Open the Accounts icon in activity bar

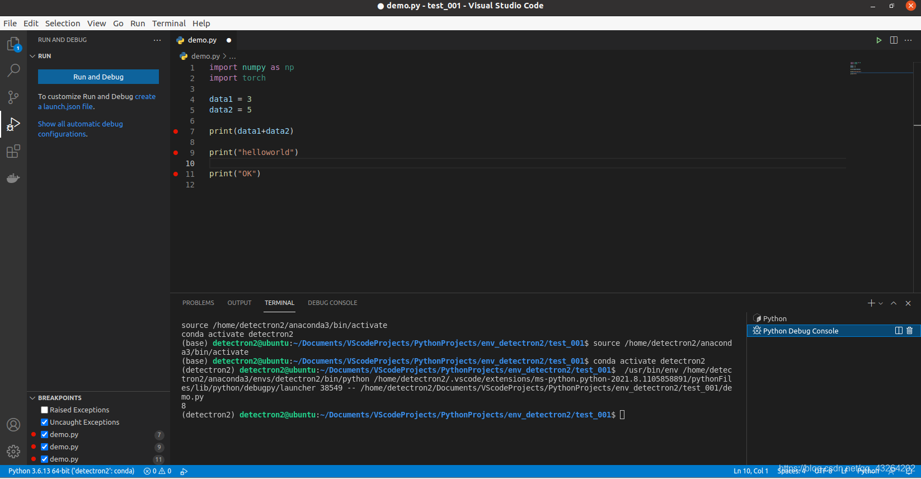(x=13, y=425)
